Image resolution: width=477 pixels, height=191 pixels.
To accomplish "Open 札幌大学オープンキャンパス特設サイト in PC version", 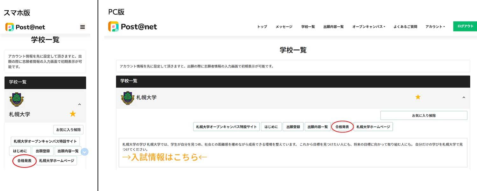I will 226,127.
